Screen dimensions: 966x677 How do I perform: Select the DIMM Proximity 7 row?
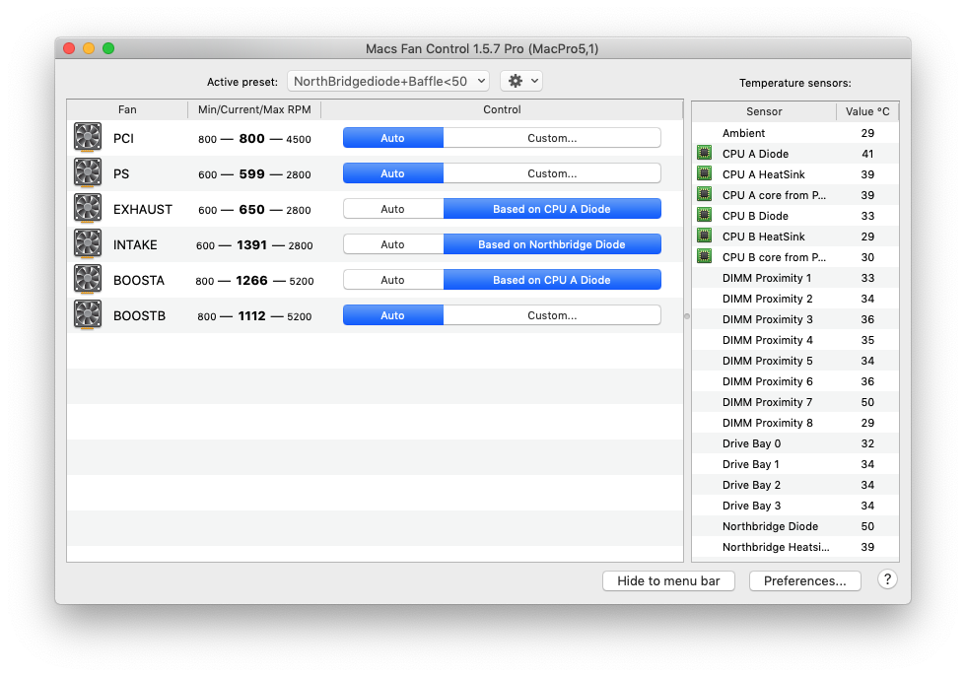tap(795, 402)
